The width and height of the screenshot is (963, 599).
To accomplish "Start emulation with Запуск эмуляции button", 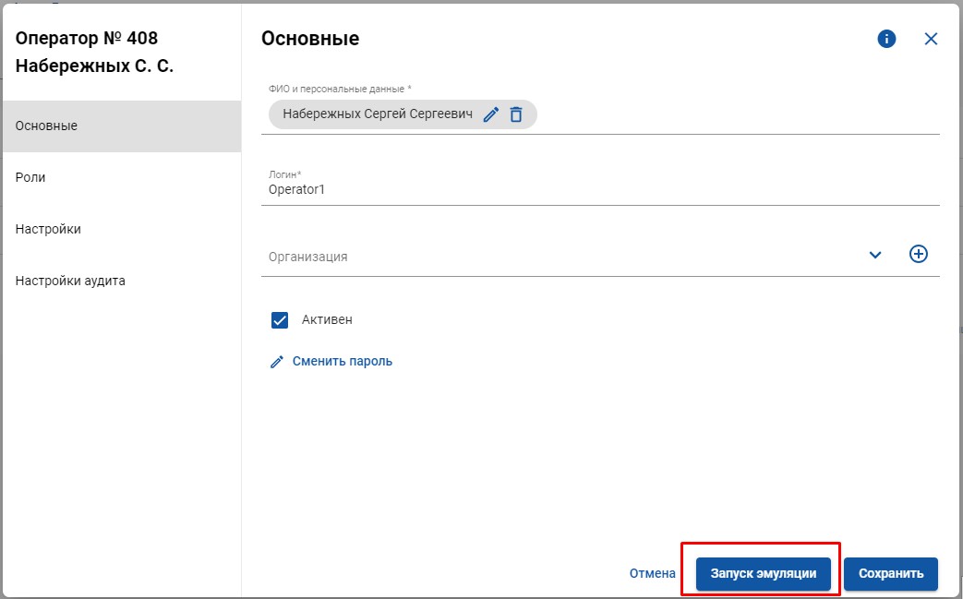I will click(x=763, y=573).
